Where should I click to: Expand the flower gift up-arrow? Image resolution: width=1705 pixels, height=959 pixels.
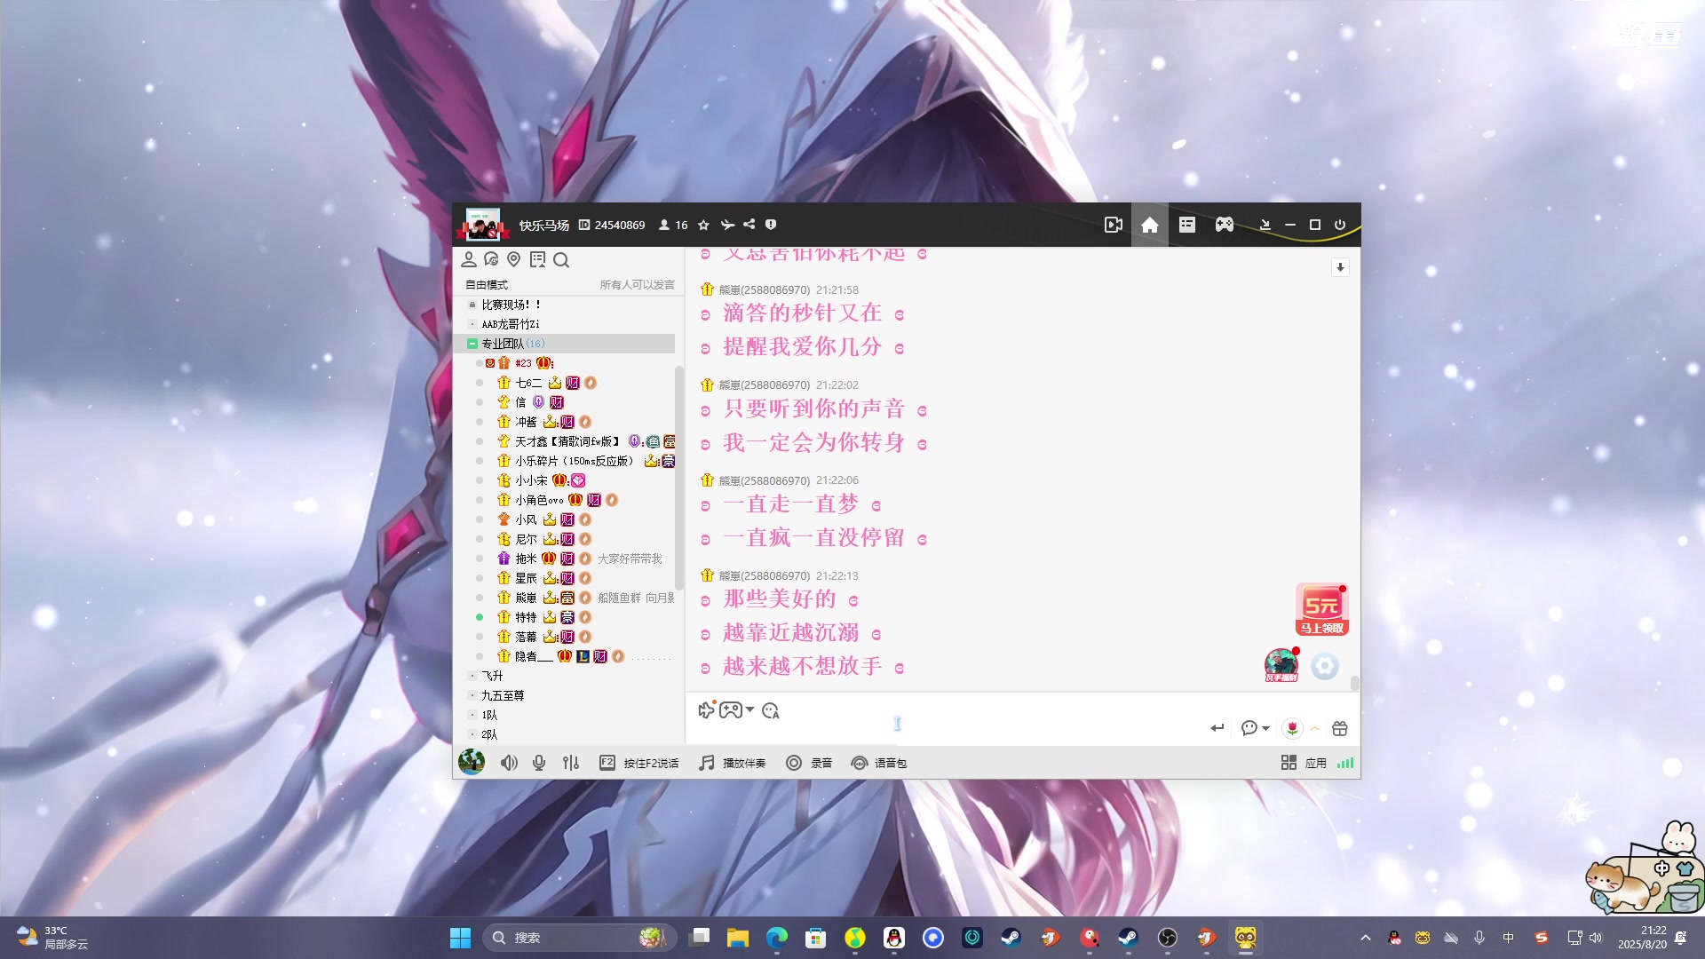[x=1315, y=728]
